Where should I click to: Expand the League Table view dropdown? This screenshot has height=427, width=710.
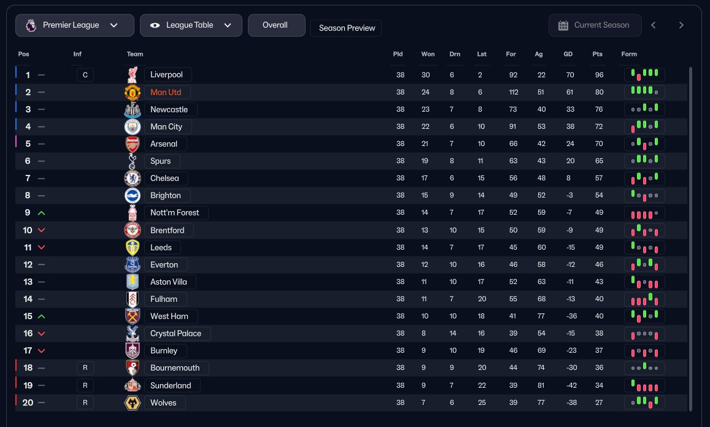pos(191,26)
